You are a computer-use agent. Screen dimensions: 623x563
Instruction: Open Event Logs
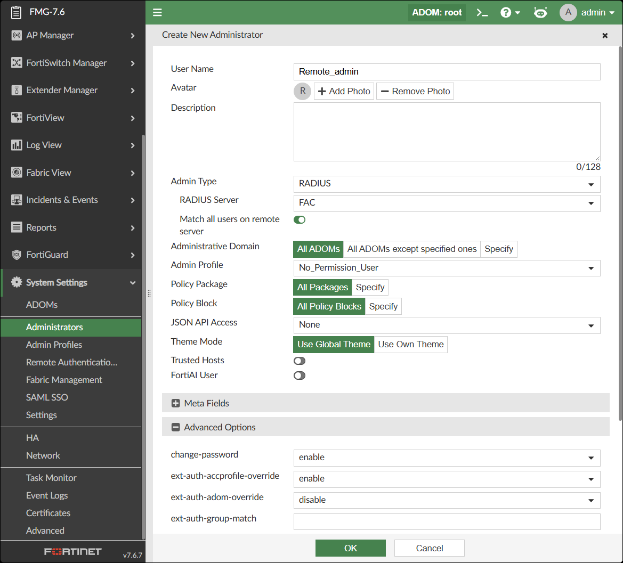pyautogui.click(x=47, y=495)
